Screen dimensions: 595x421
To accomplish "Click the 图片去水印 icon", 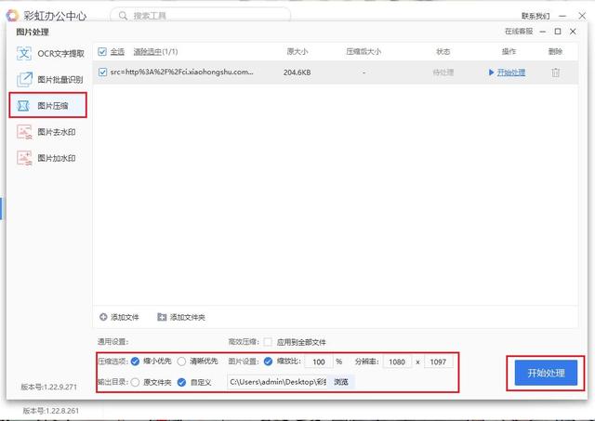I will [x=24, y=132].
